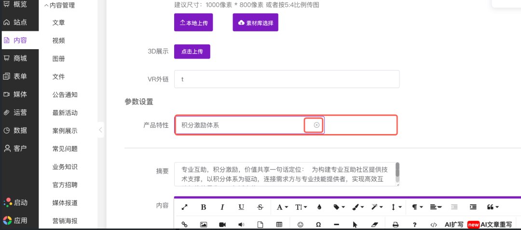This screenshot has width=521, height=230.
Task: Click the 素材库选择 button
Action: (255, 23)
